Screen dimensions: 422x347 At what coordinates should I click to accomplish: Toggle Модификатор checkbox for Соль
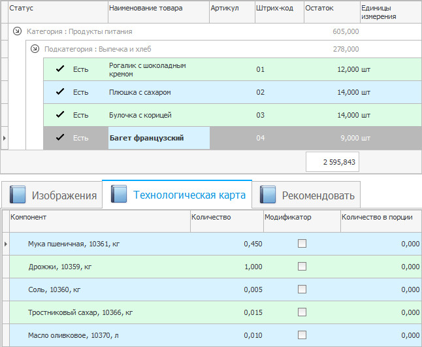pos(302,289)
